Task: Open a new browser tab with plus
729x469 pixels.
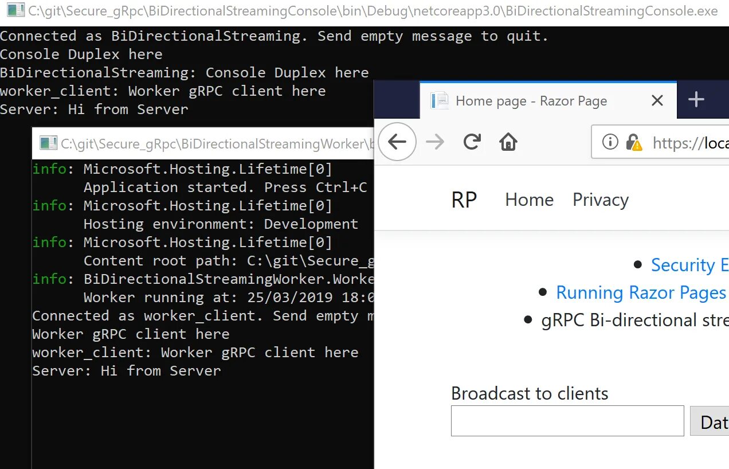Action: click(696, 100)
